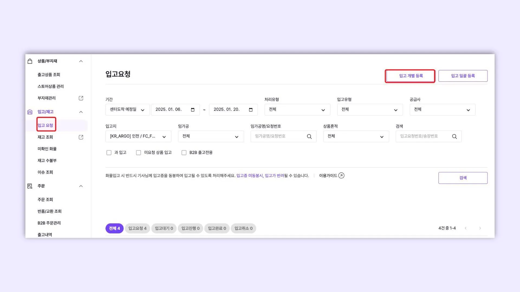Click the order list icon beside 주문
This screenshot has width=520, height=292.
[30, 186]
